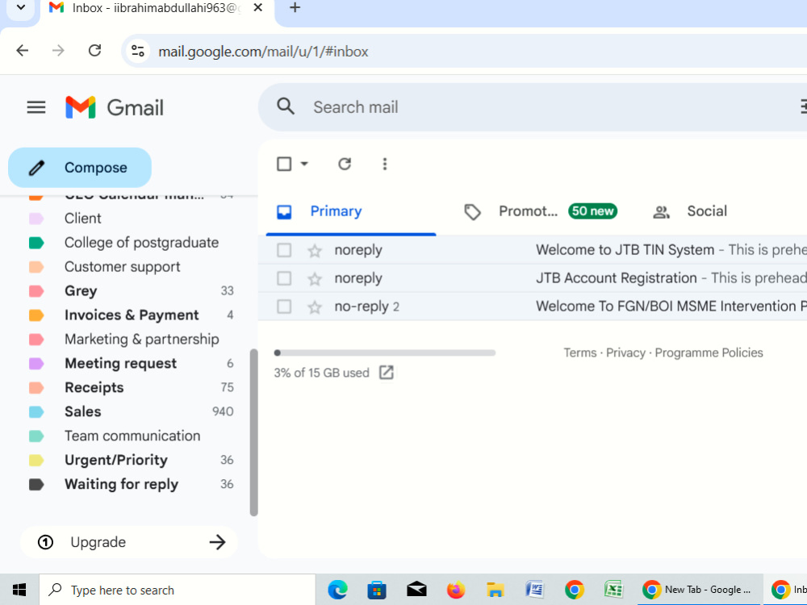Star the Welcome to JTB TIN System email

coord(315,251)
